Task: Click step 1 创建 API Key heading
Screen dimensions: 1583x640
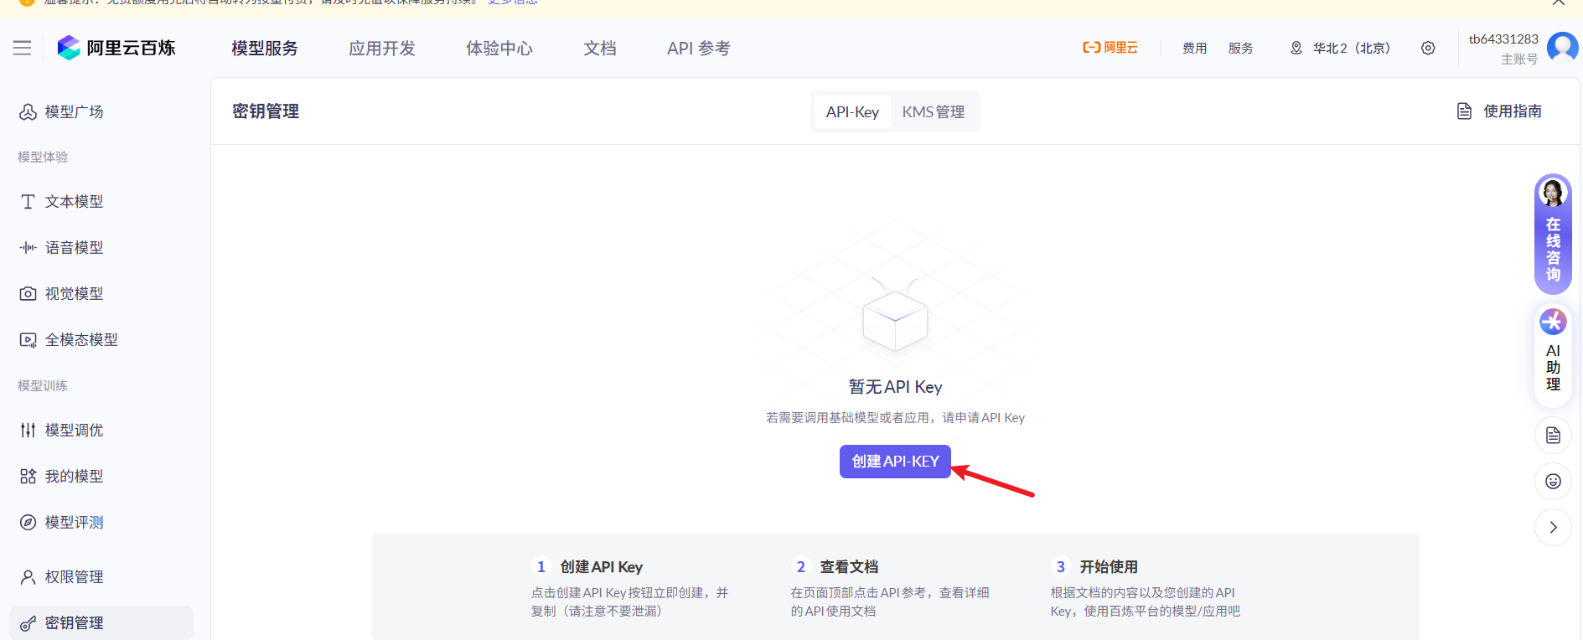Action: [602, 567]
